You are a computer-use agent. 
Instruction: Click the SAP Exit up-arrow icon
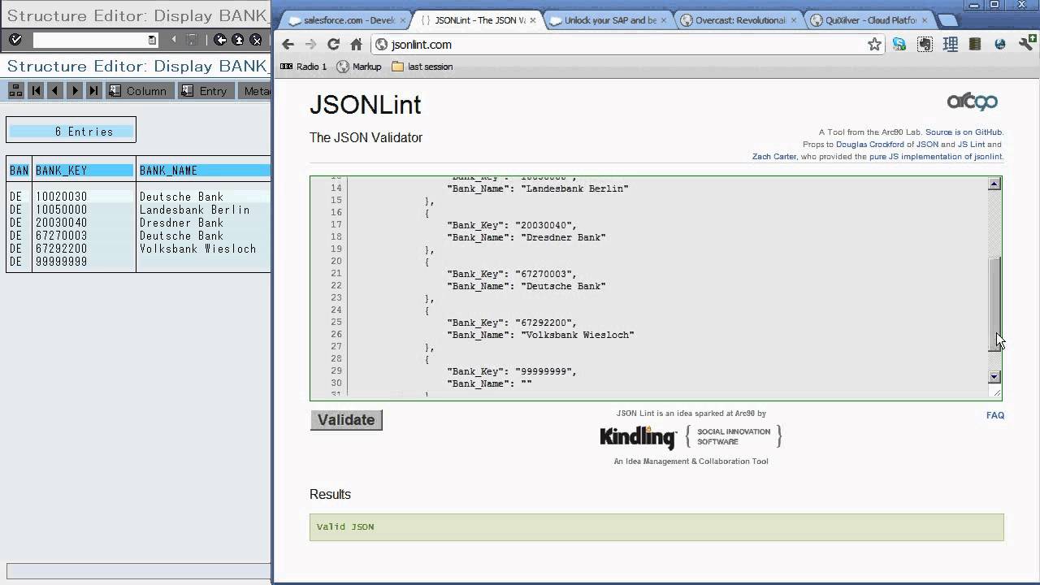pos(238,40)
